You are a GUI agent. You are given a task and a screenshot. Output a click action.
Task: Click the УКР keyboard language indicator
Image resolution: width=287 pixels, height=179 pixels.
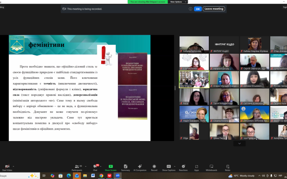(x=280, y=176)
